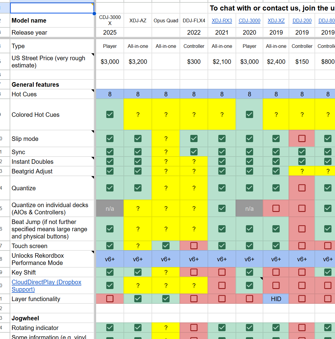Open the XDJ-XZ model link
The width and height of the screenshot is (335, 339).
[x=276, y=20]
